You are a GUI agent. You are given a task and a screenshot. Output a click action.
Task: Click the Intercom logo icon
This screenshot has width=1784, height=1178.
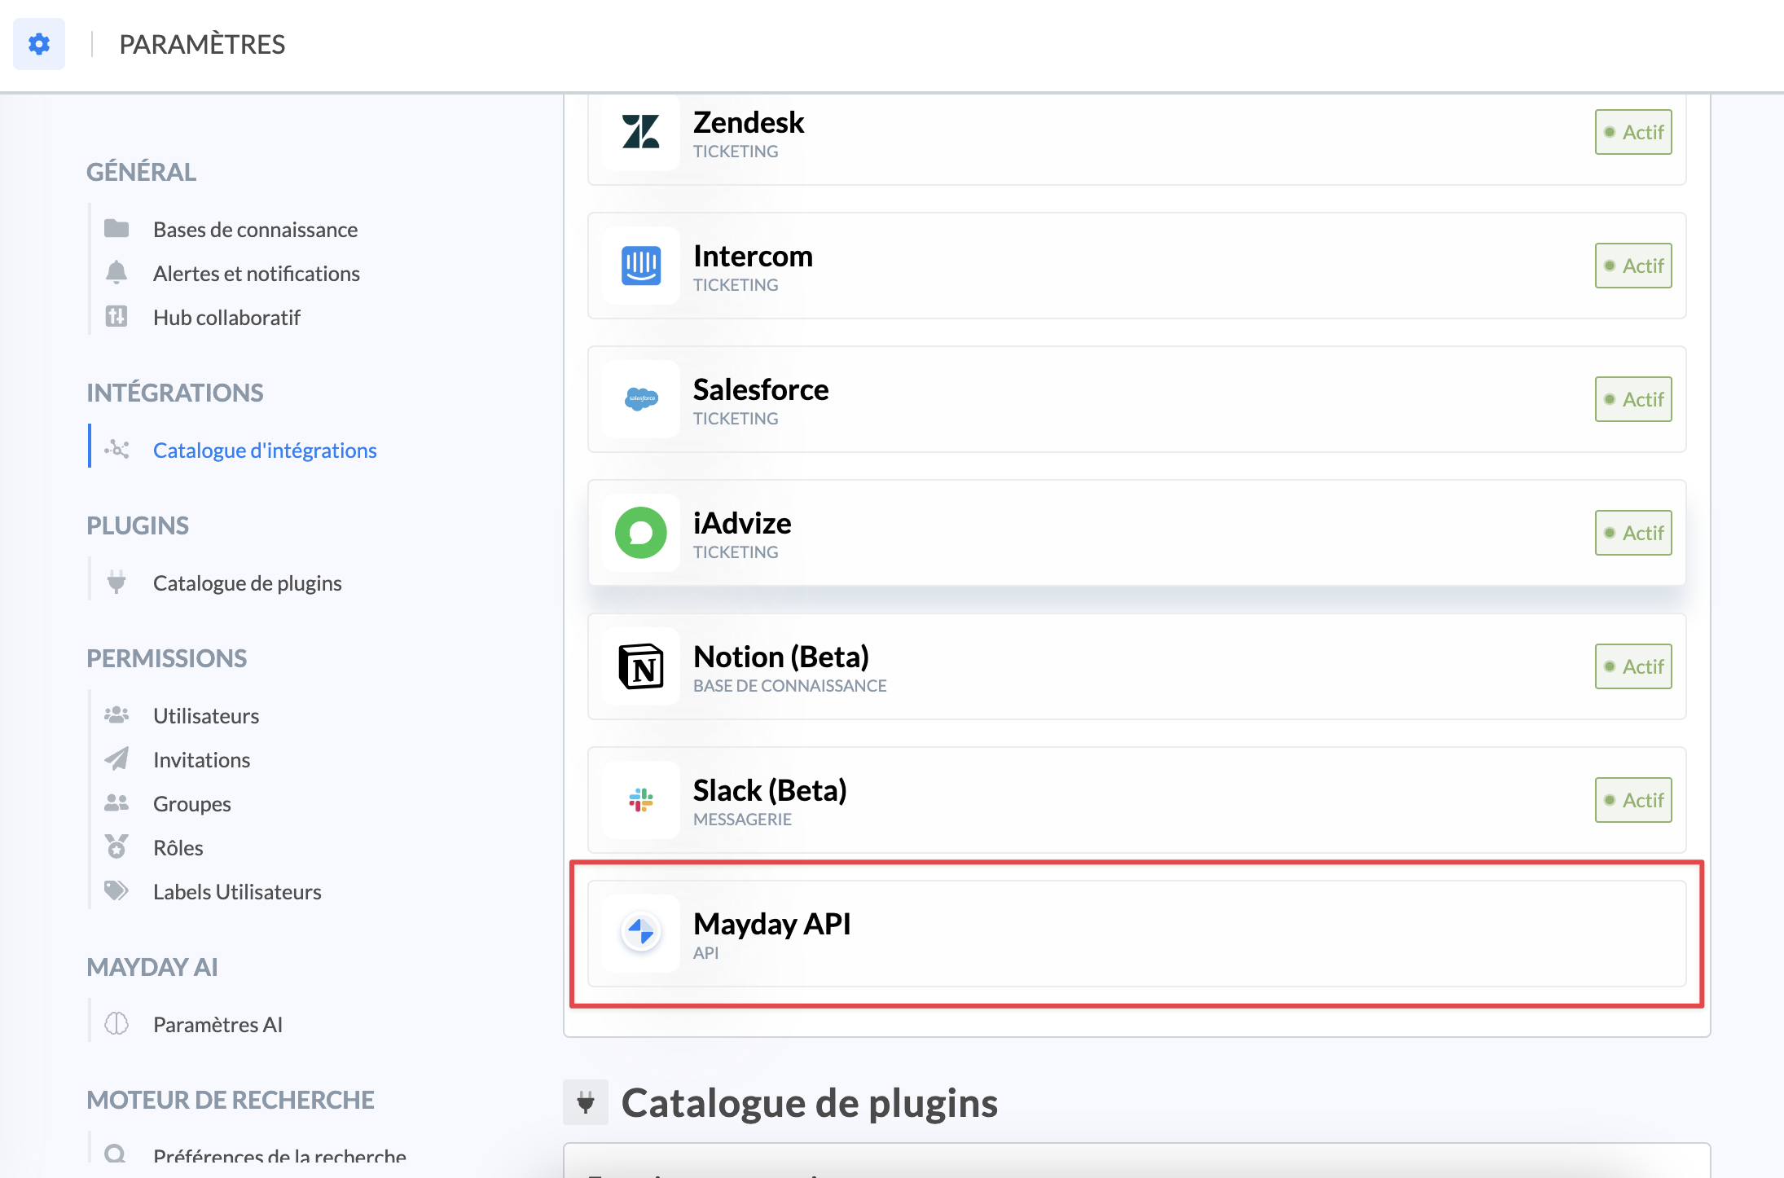click(641, 266)
